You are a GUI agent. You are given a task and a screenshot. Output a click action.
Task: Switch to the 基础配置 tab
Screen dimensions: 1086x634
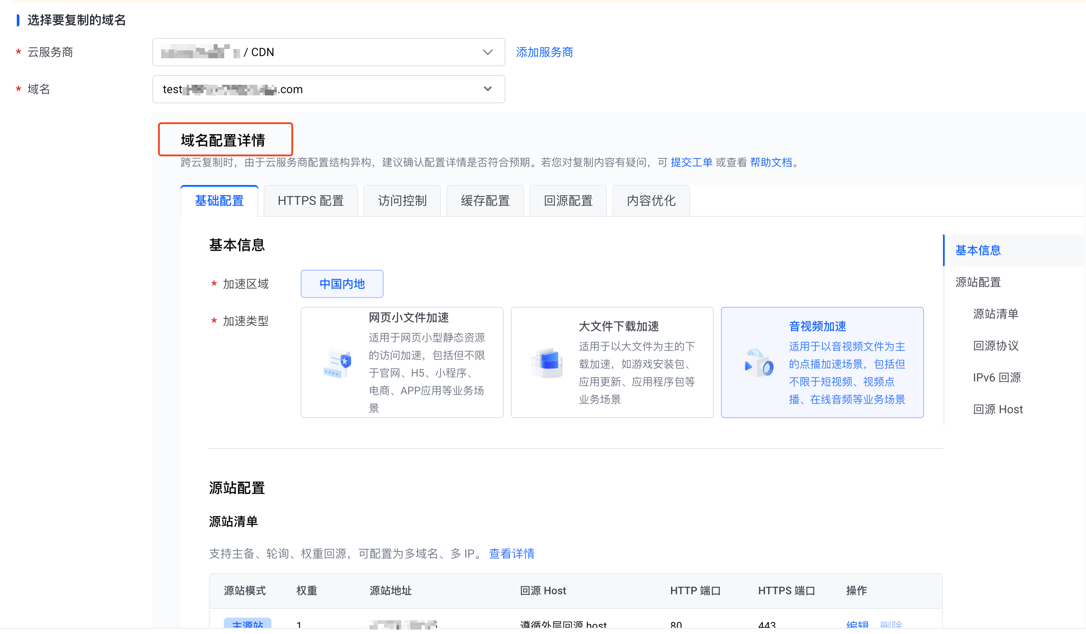[219, 201]
